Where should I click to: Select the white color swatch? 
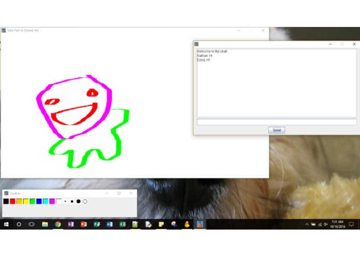pos(59,202)
